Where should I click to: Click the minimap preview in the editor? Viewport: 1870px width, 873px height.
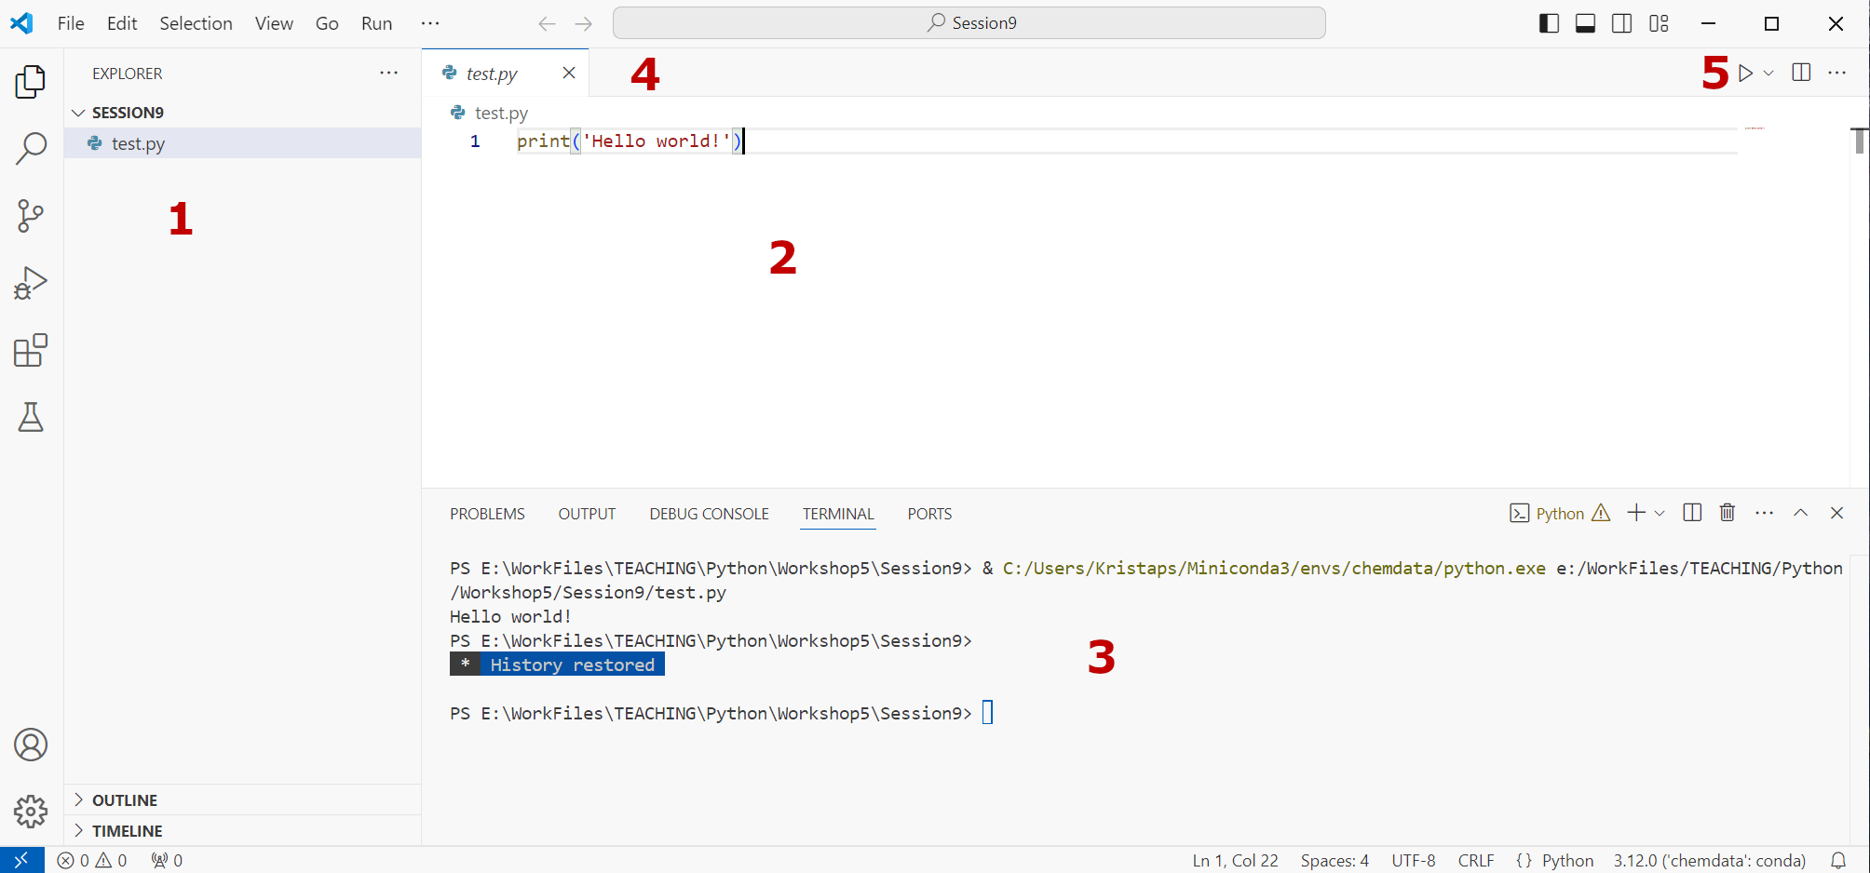[1755, 128]
